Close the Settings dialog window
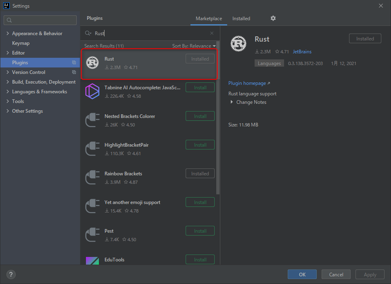The width and height of the screenshot is (391, 284). click(381, 6)
